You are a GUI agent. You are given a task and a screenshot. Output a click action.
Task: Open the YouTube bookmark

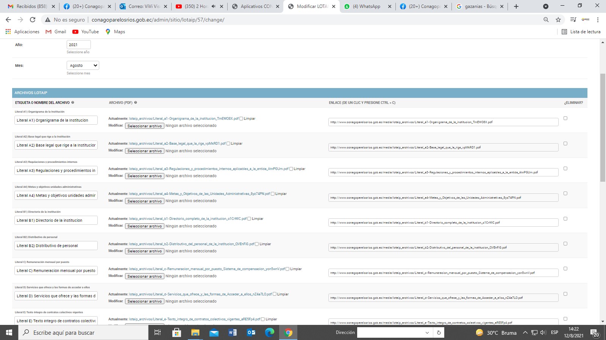coord(86,32)
